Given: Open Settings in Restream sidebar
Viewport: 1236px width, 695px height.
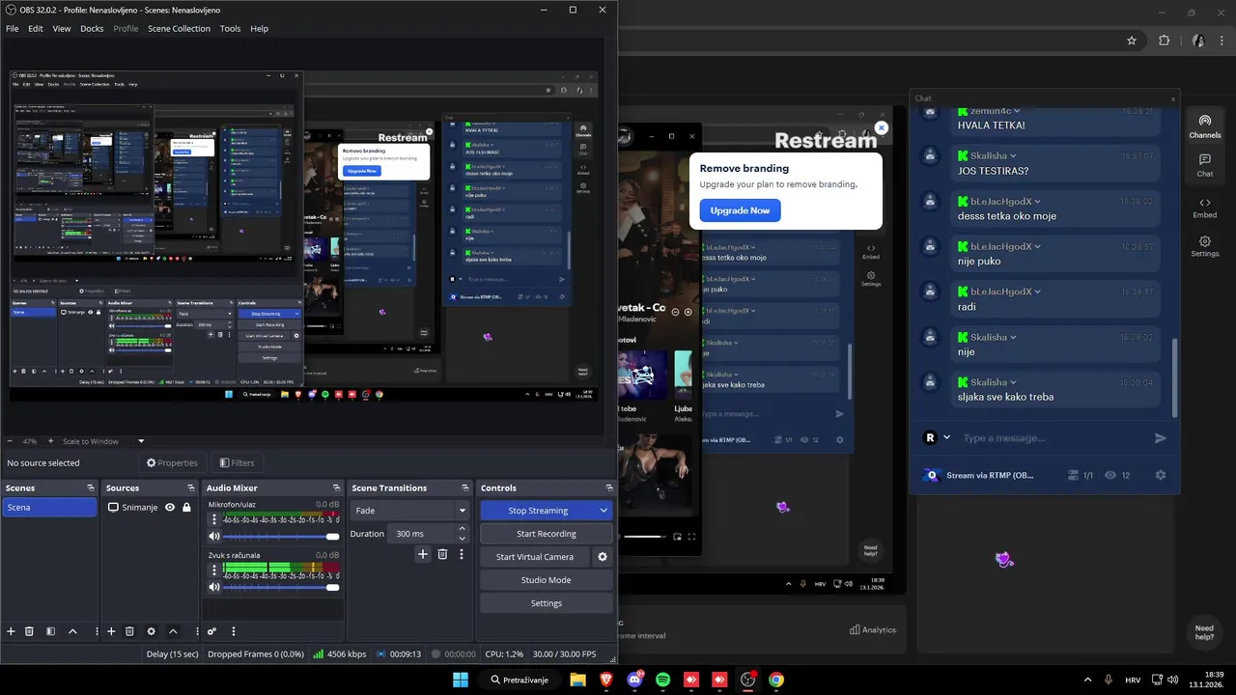Looking at the screenshot, I should point(1205,246).
